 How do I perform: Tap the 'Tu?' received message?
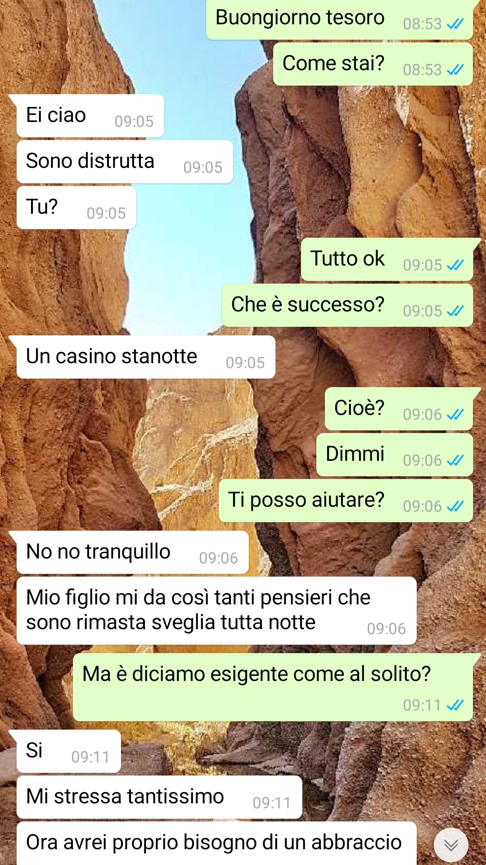point(76,207)
